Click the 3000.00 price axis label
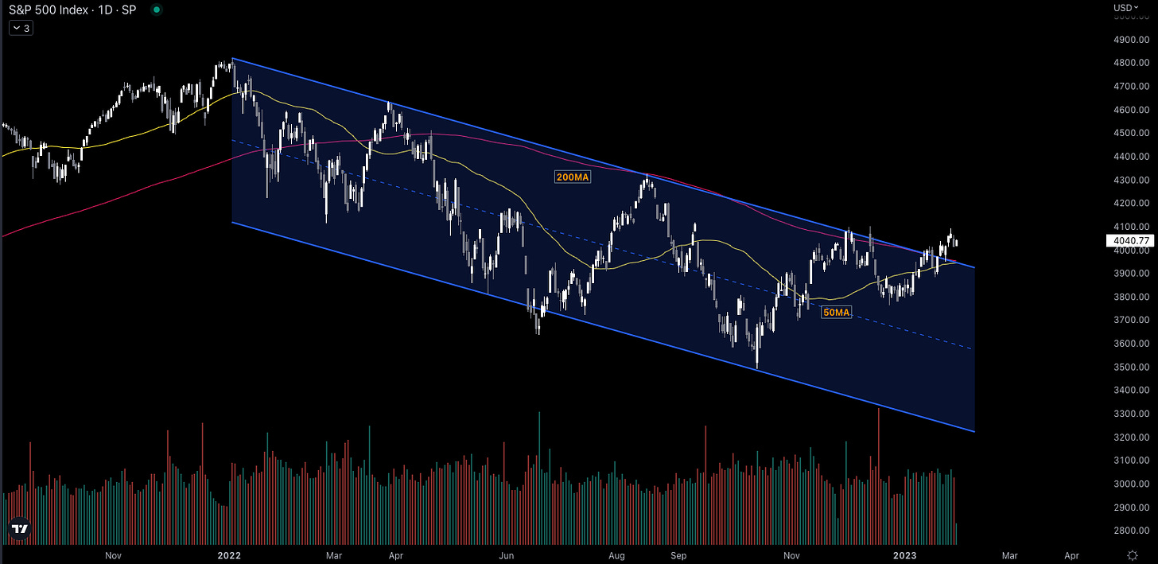Screen dimensions: 1158x564 click(x=1131, y=484)
